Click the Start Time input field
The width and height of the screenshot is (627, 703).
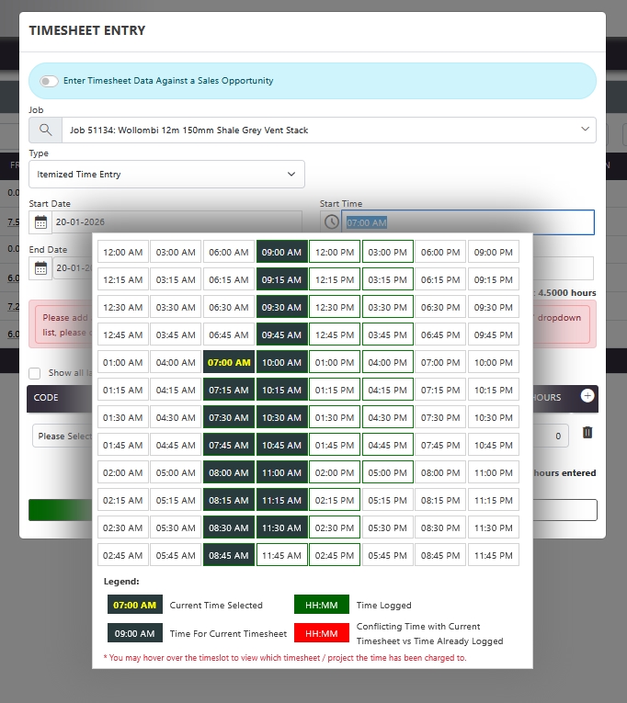[467, 222]
